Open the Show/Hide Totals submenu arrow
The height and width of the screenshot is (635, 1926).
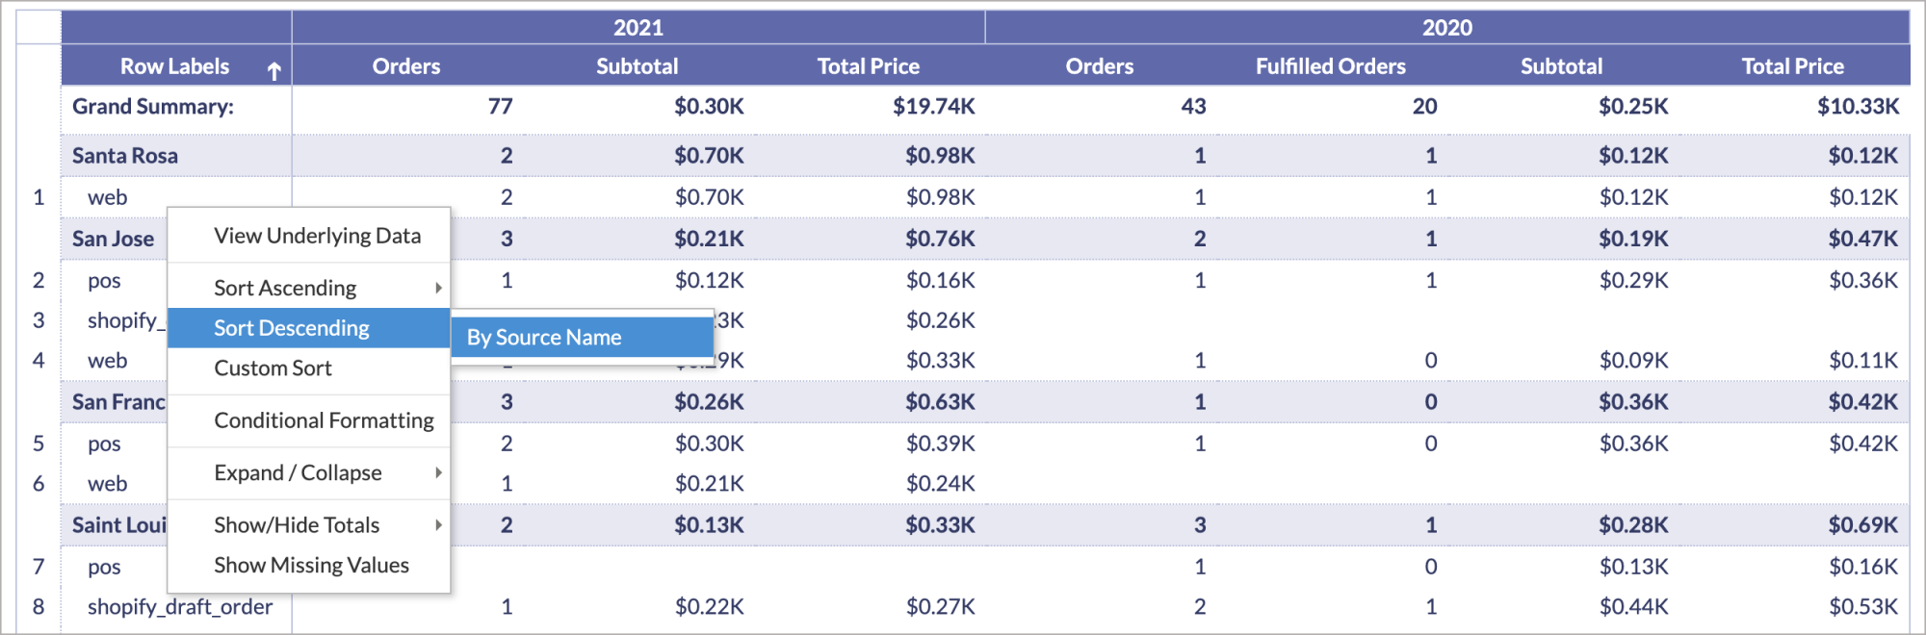click(438, 524)
